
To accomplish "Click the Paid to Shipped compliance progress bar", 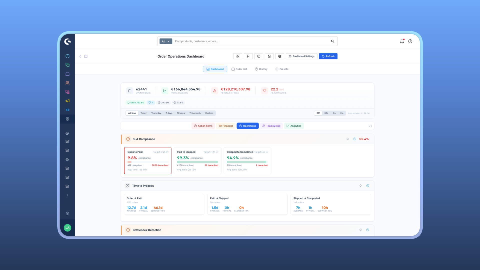I will pos(197,162).
